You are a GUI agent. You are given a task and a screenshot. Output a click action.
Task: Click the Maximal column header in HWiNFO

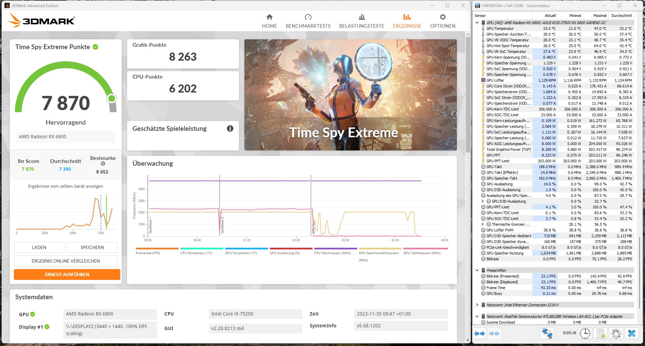click(x=596, y=16)
